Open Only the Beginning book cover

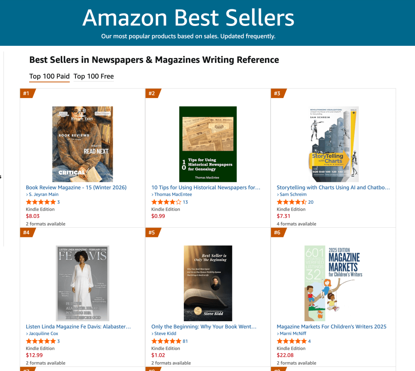point(208,283)
